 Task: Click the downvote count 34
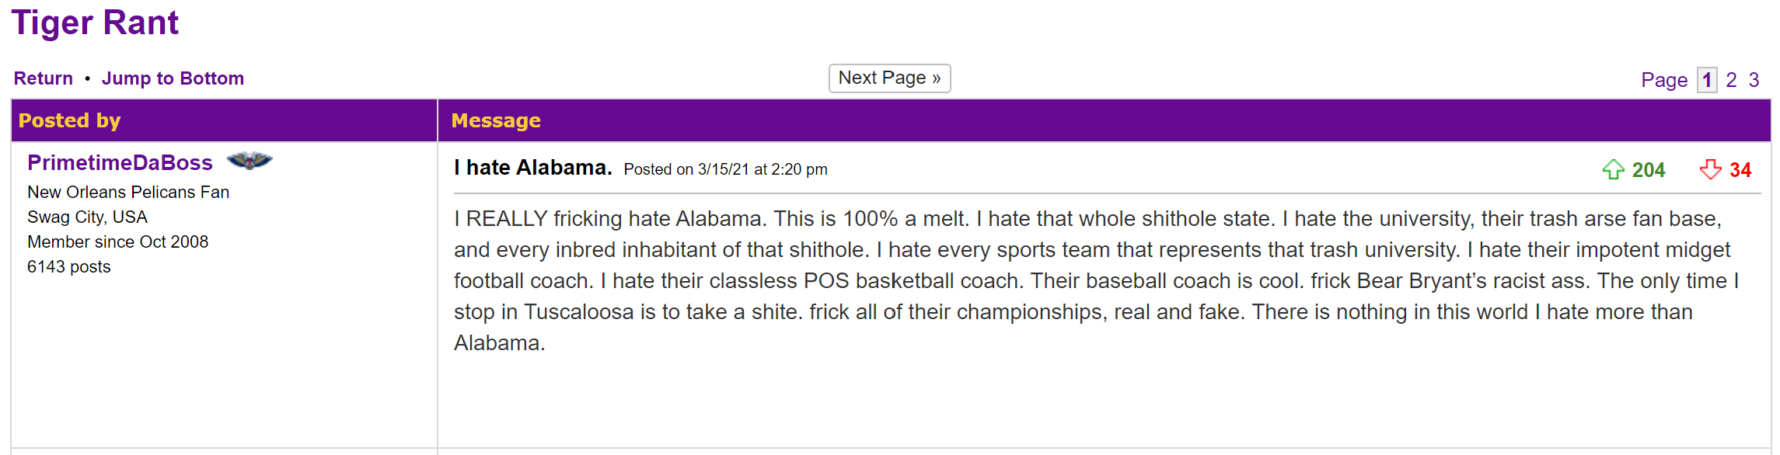coord(1740,170)
